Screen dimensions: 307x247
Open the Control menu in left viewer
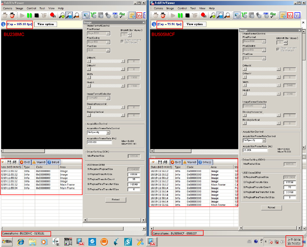pyautogui.click(x=31, y=8)
